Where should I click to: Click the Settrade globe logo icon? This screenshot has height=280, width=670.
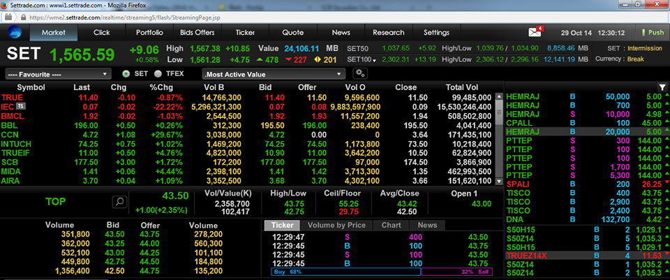15,32
